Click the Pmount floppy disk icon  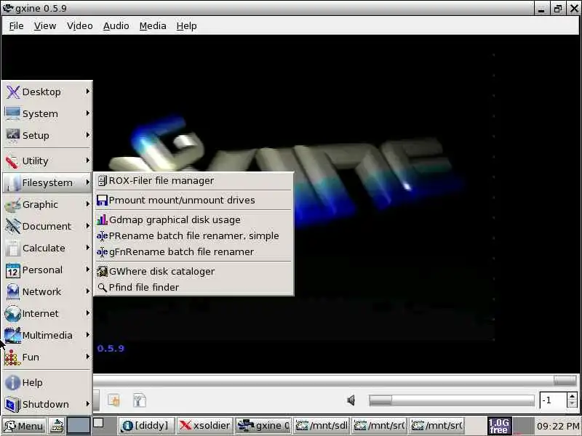click(x=102, y=201)
